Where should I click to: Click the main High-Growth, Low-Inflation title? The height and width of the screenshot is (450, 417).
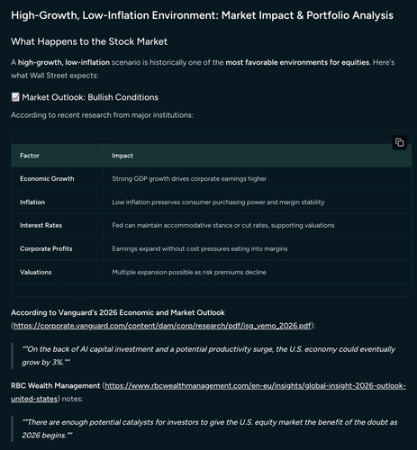tap(202, 15)
